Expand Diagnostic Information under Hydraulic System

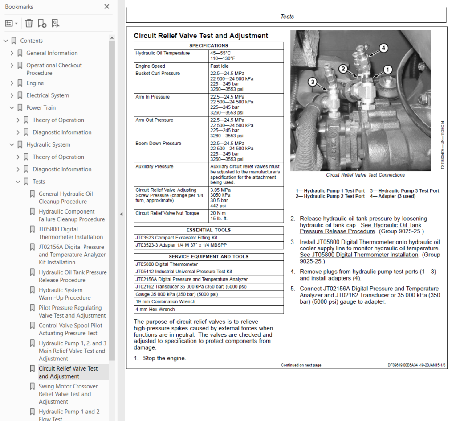18,169
